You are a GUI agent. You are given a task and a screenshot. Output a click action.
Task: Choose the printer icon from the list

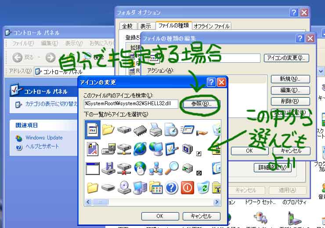(x=155, y=129)
